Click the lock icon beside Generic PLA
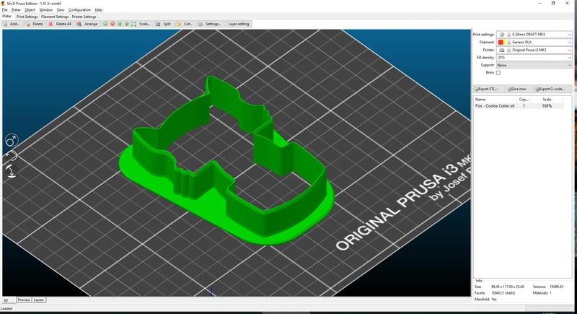Image resolution: width=577 pixels, height=314 pixels. (x=509, y=43)
